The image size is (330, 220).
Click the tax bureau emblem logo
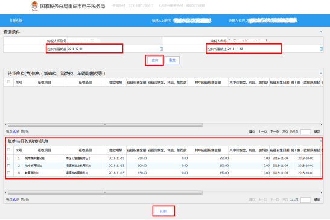tap(34, 5)
